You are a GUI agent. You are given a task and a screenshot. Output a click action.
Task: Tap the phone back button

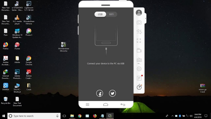coord(123,104)
